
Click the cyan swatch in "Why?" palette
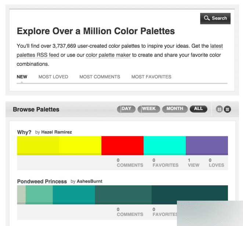[x=164, y=146]
